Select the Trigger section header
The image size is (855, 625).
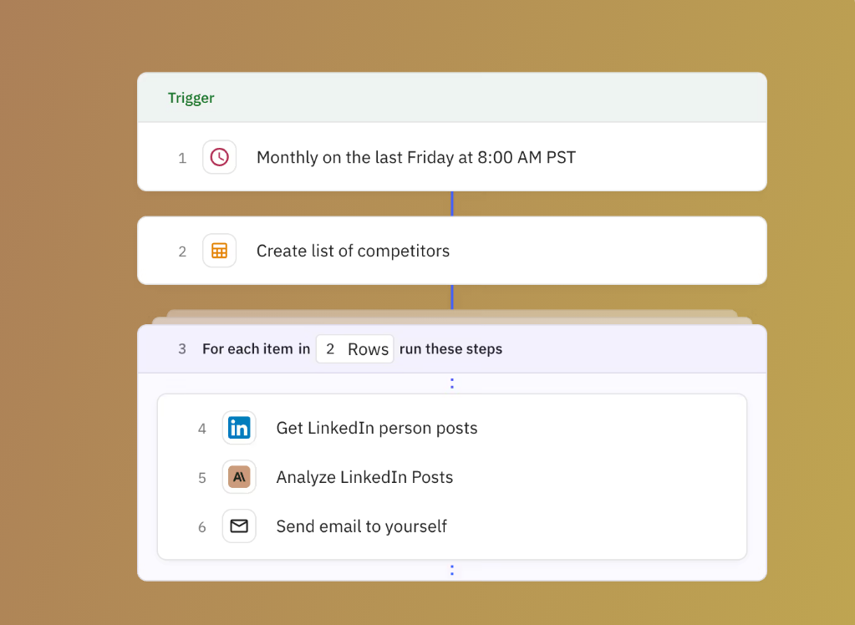191,98
